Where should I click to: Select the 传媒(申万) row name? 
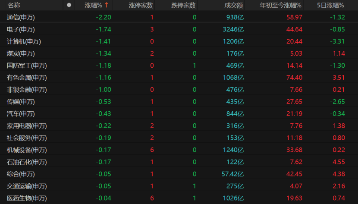coord(21,102)
